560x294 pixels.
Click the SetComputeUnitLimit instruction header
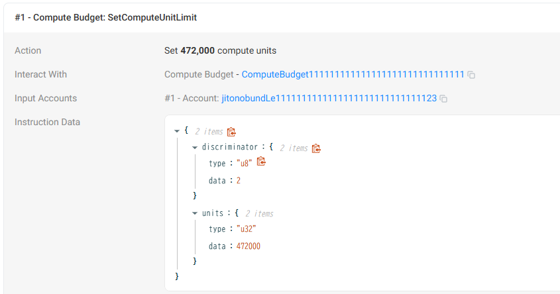click(x=106, y=18)
